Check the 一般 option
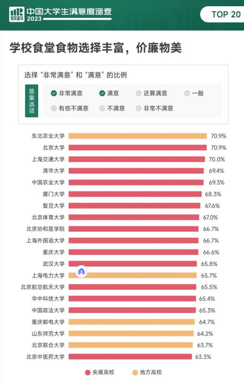 pos(187,93)
